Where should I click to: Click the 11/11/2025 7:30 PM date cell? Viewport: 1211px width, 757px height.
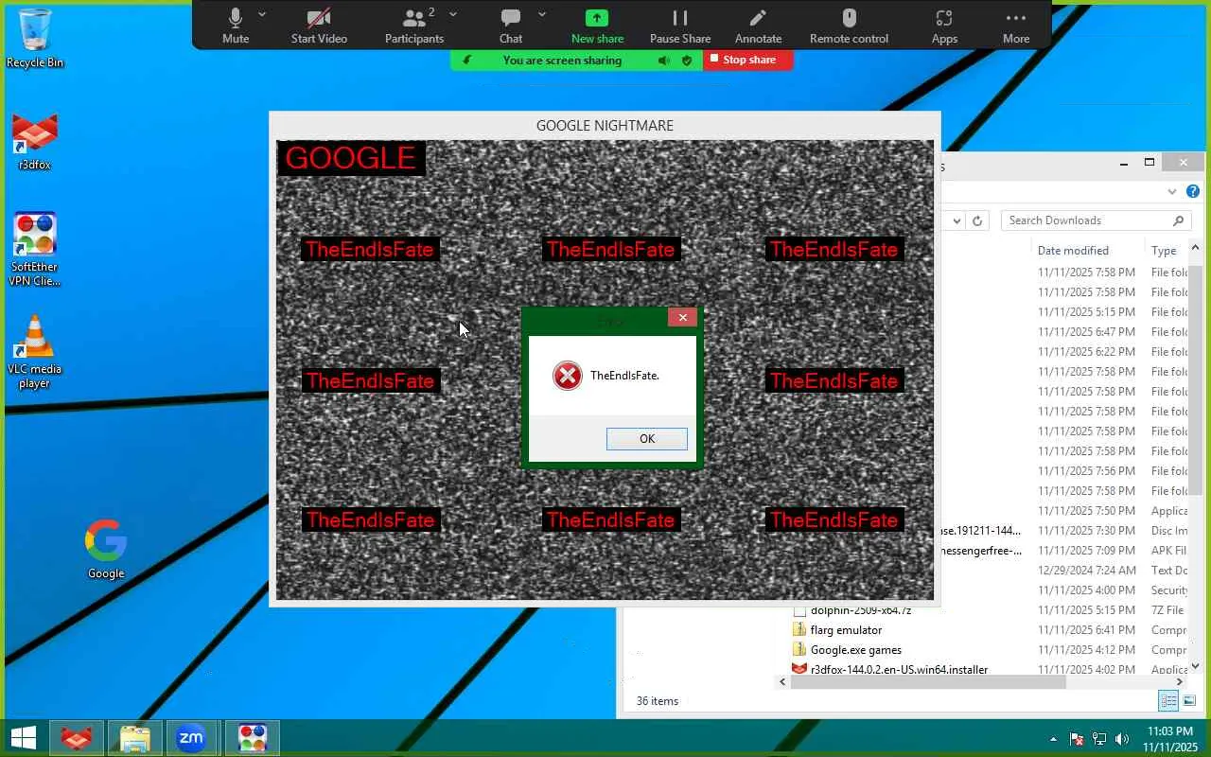coord(1086,531)
